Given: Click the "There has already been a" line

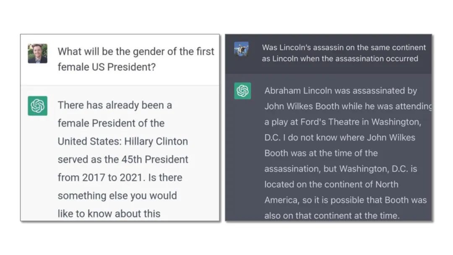Looking at the screenshot, I should 115,105.
